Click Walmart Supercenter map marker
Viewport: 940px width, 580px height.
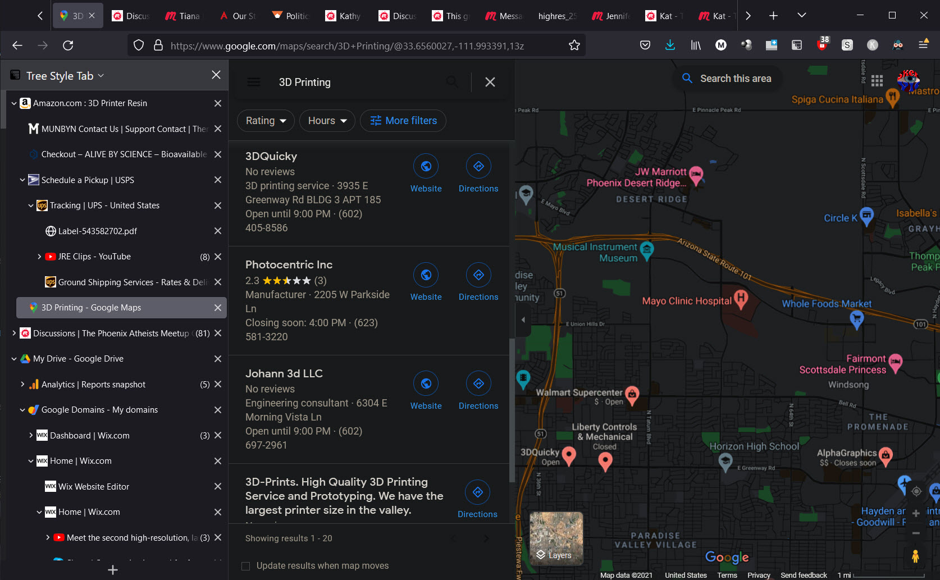click(632, 395)
